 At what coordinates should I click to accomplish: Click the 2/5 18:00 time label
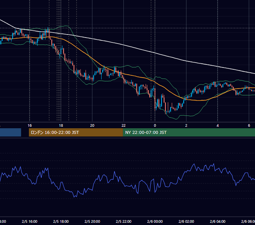[x=61, y=221]
